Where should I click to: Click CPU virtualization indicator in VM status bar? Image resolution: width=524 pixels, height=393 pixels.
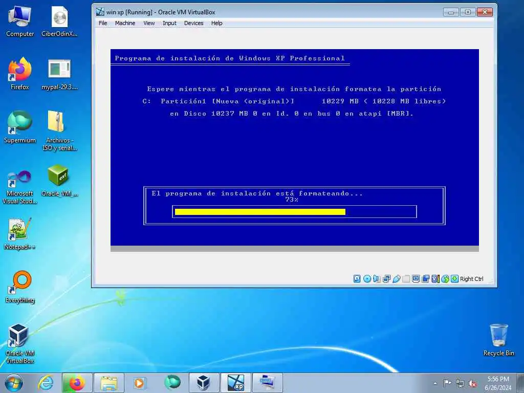pos(435,279)
